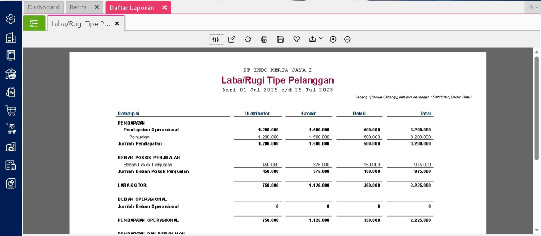The width and height of the screenshot is (541, 236).
Task: Click the vertical scrollbar of report viewer
Action: [536, 105]
